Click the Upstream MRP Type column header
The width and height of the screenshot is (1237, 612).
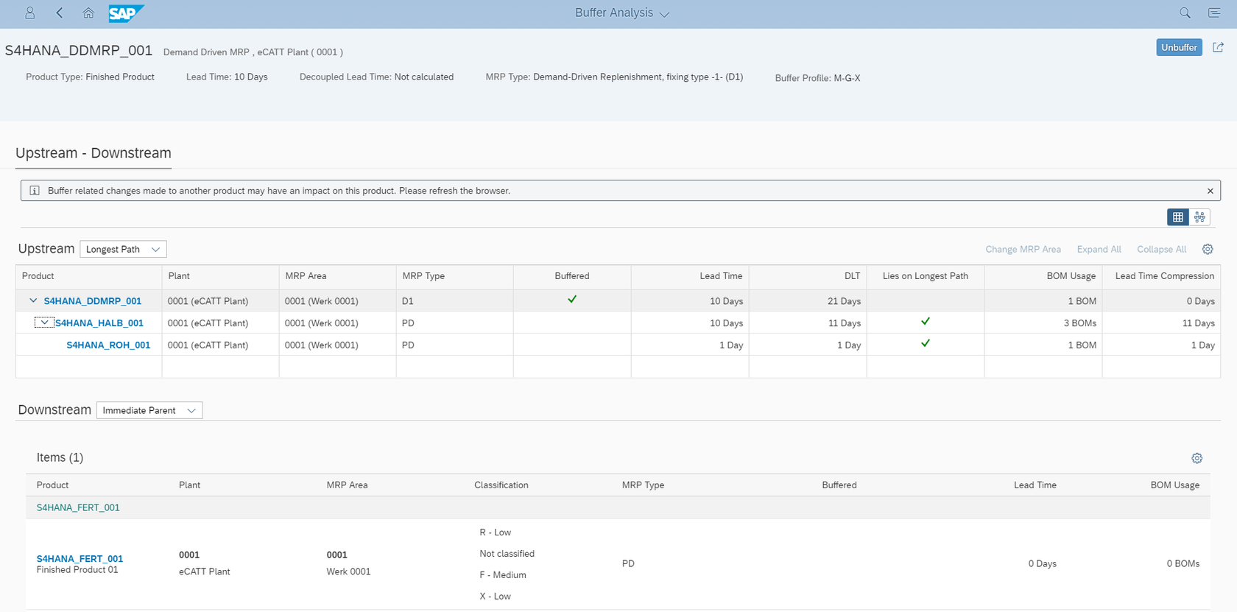click(x=454, y=276)
